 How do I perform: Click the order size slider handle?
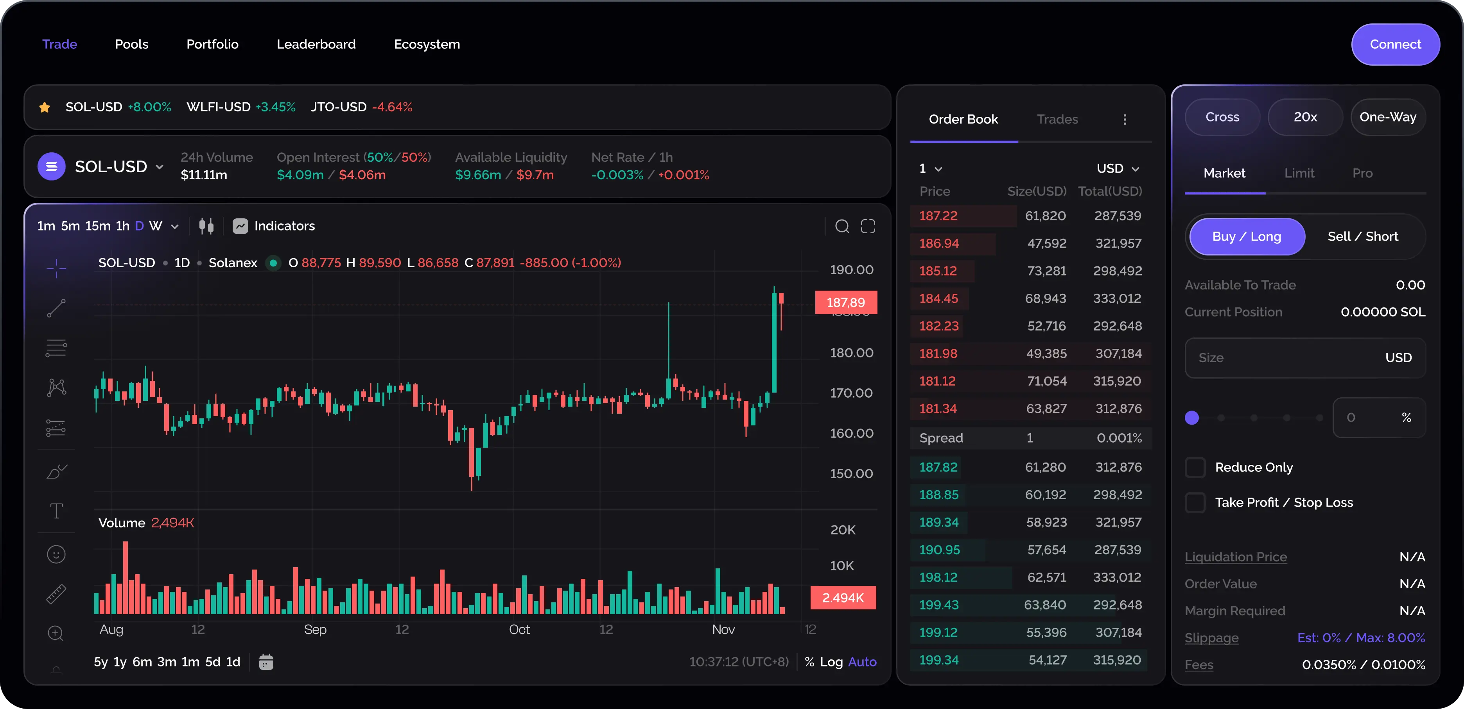[x=1192, y=418]
